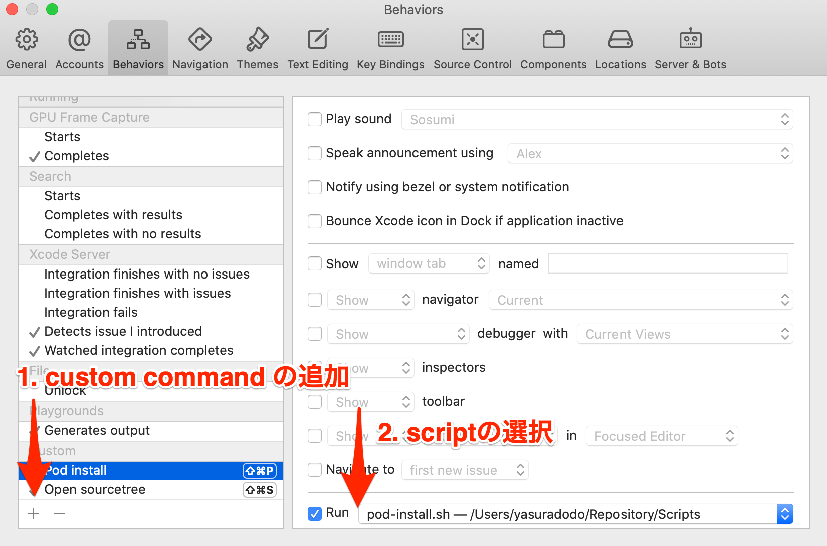This screenshot has height=546, width=827.
Task: Open the pod-install.sh script dropdown
Action: click(576, 514)
